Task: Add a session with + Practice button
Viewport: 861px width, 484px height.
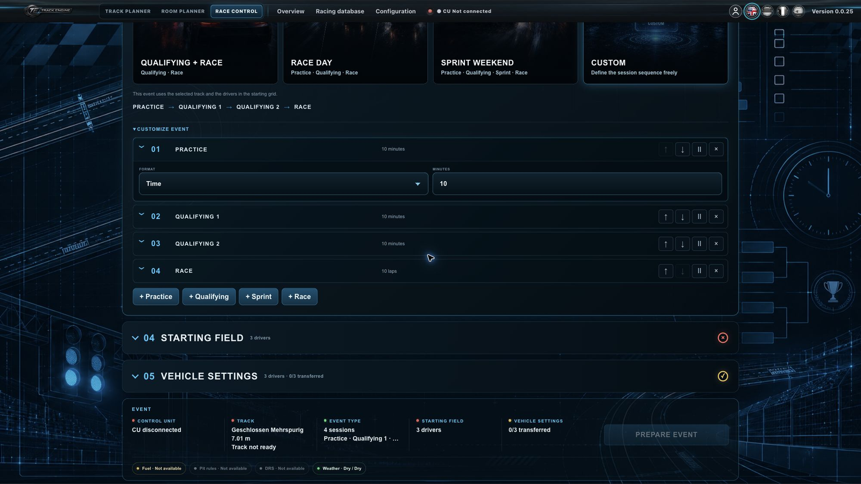Action: tap(156, 297)
